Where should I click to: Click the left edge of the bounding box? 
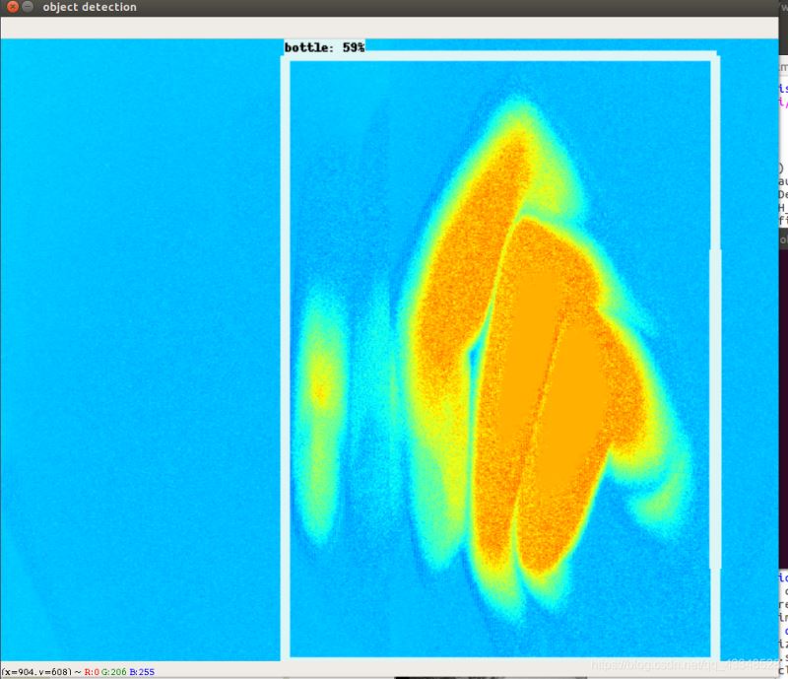[286, 355]
